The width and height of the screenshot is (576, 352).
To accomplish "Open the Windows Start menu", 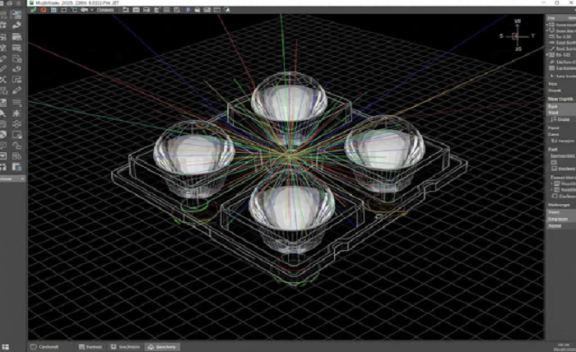I will pos(6,346).
